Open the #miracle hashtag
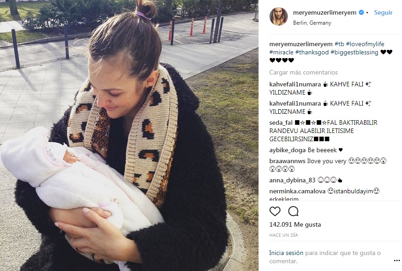This screenshot has height=271, width=402. click(281, 52)
